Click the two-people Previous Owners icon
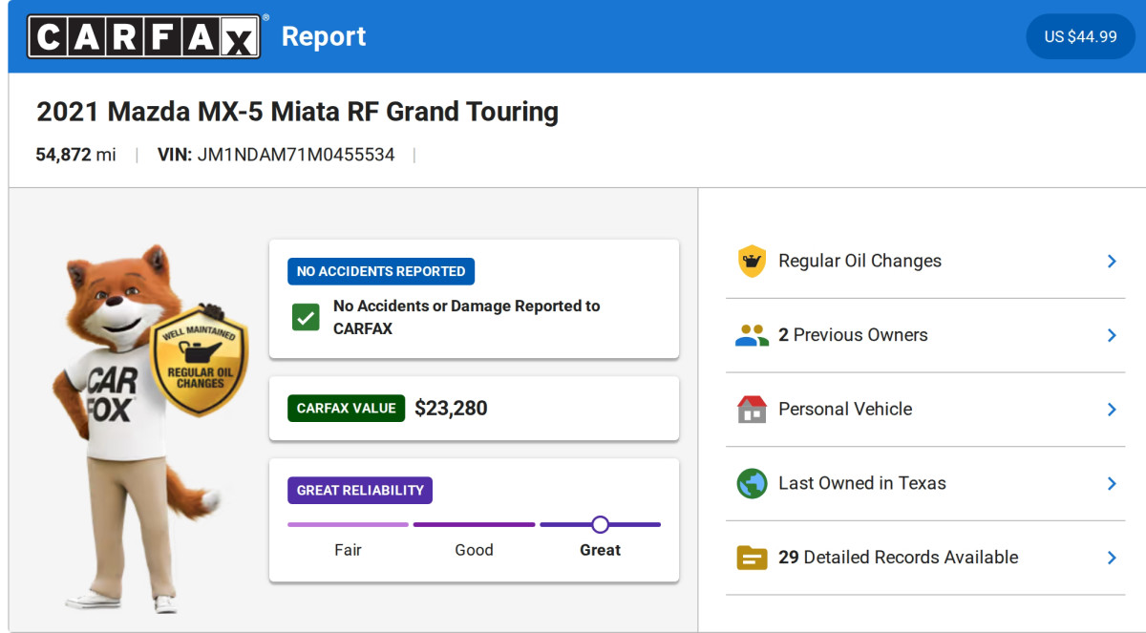This screenshot has height=633, width=1146. [753, 335]
